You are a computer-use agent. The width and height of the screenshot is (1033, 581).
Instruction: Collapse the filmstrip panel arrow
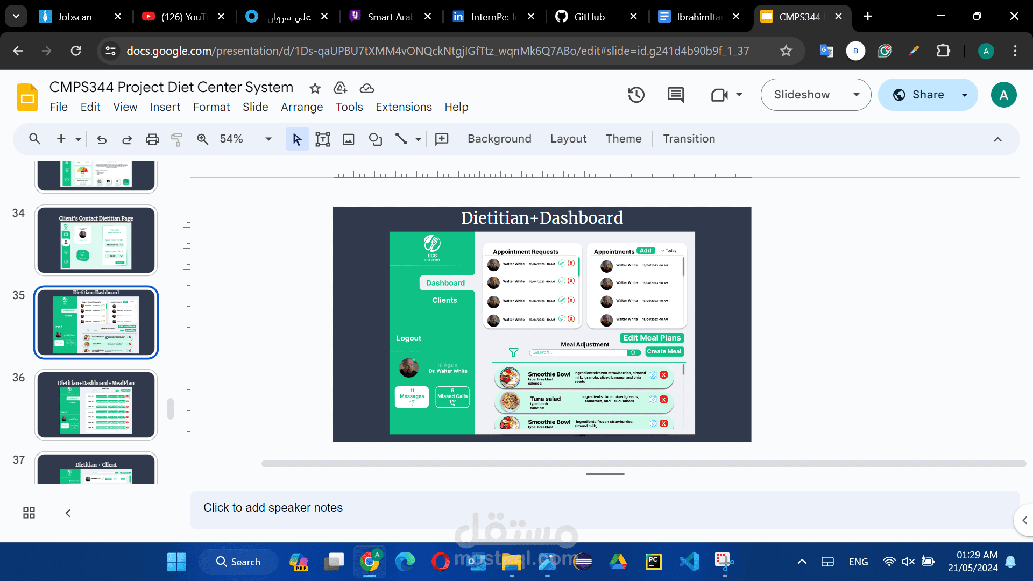pos(68,513)
